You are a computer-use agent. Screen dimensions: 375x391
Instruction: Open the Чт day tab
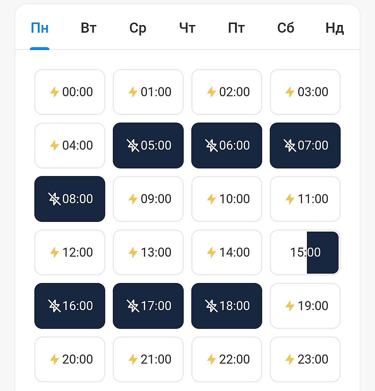point(187,28)
